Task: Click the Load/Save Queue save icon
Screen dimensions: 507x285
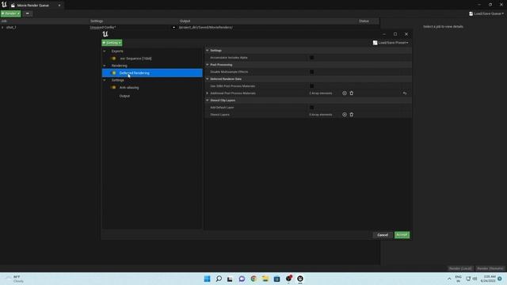Action: pos(471,13)
